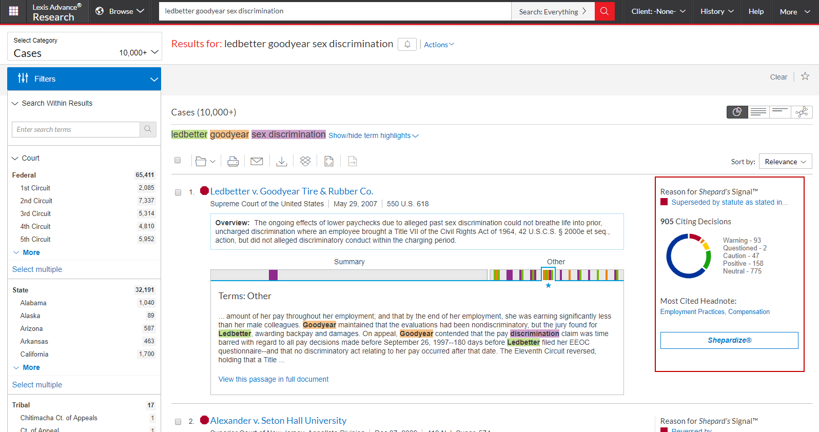Image resolution: width=819 pixels, height=432 pixels.
Task: Click the blue star passage marker
Action: tap(549, 285)
